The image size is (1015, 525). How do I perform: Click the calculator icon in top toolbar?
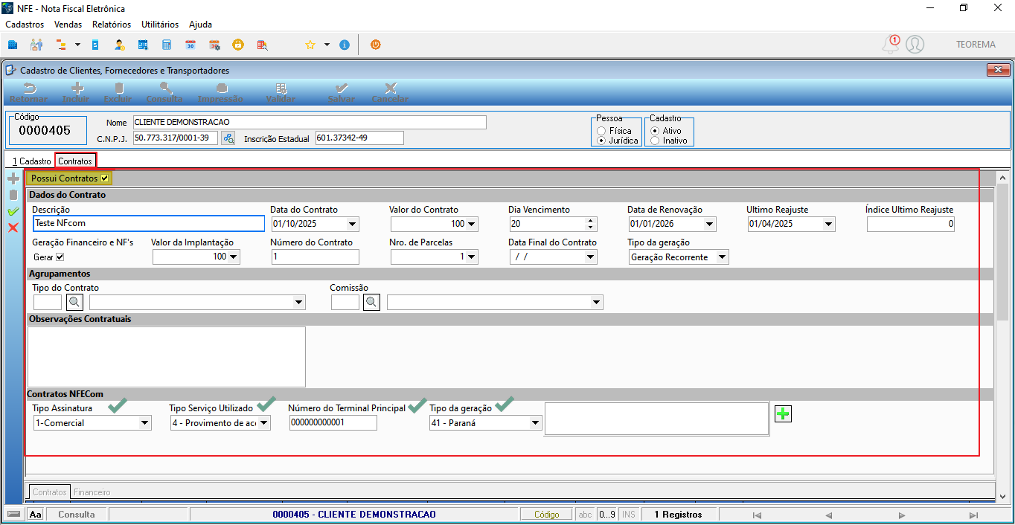(x=167, y=45)
